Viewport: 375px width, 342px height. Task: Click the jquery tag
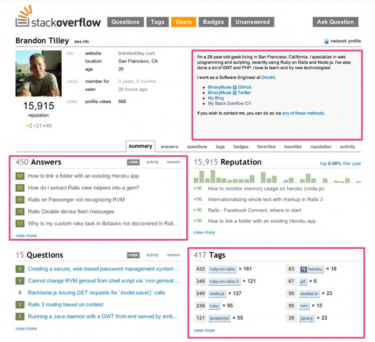click(307, 318)
